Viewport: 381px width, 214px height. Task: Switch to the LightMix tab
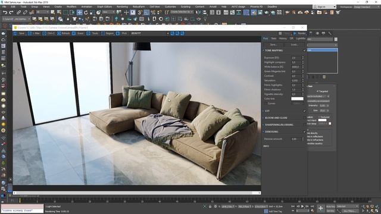click(x=301, y=39)
